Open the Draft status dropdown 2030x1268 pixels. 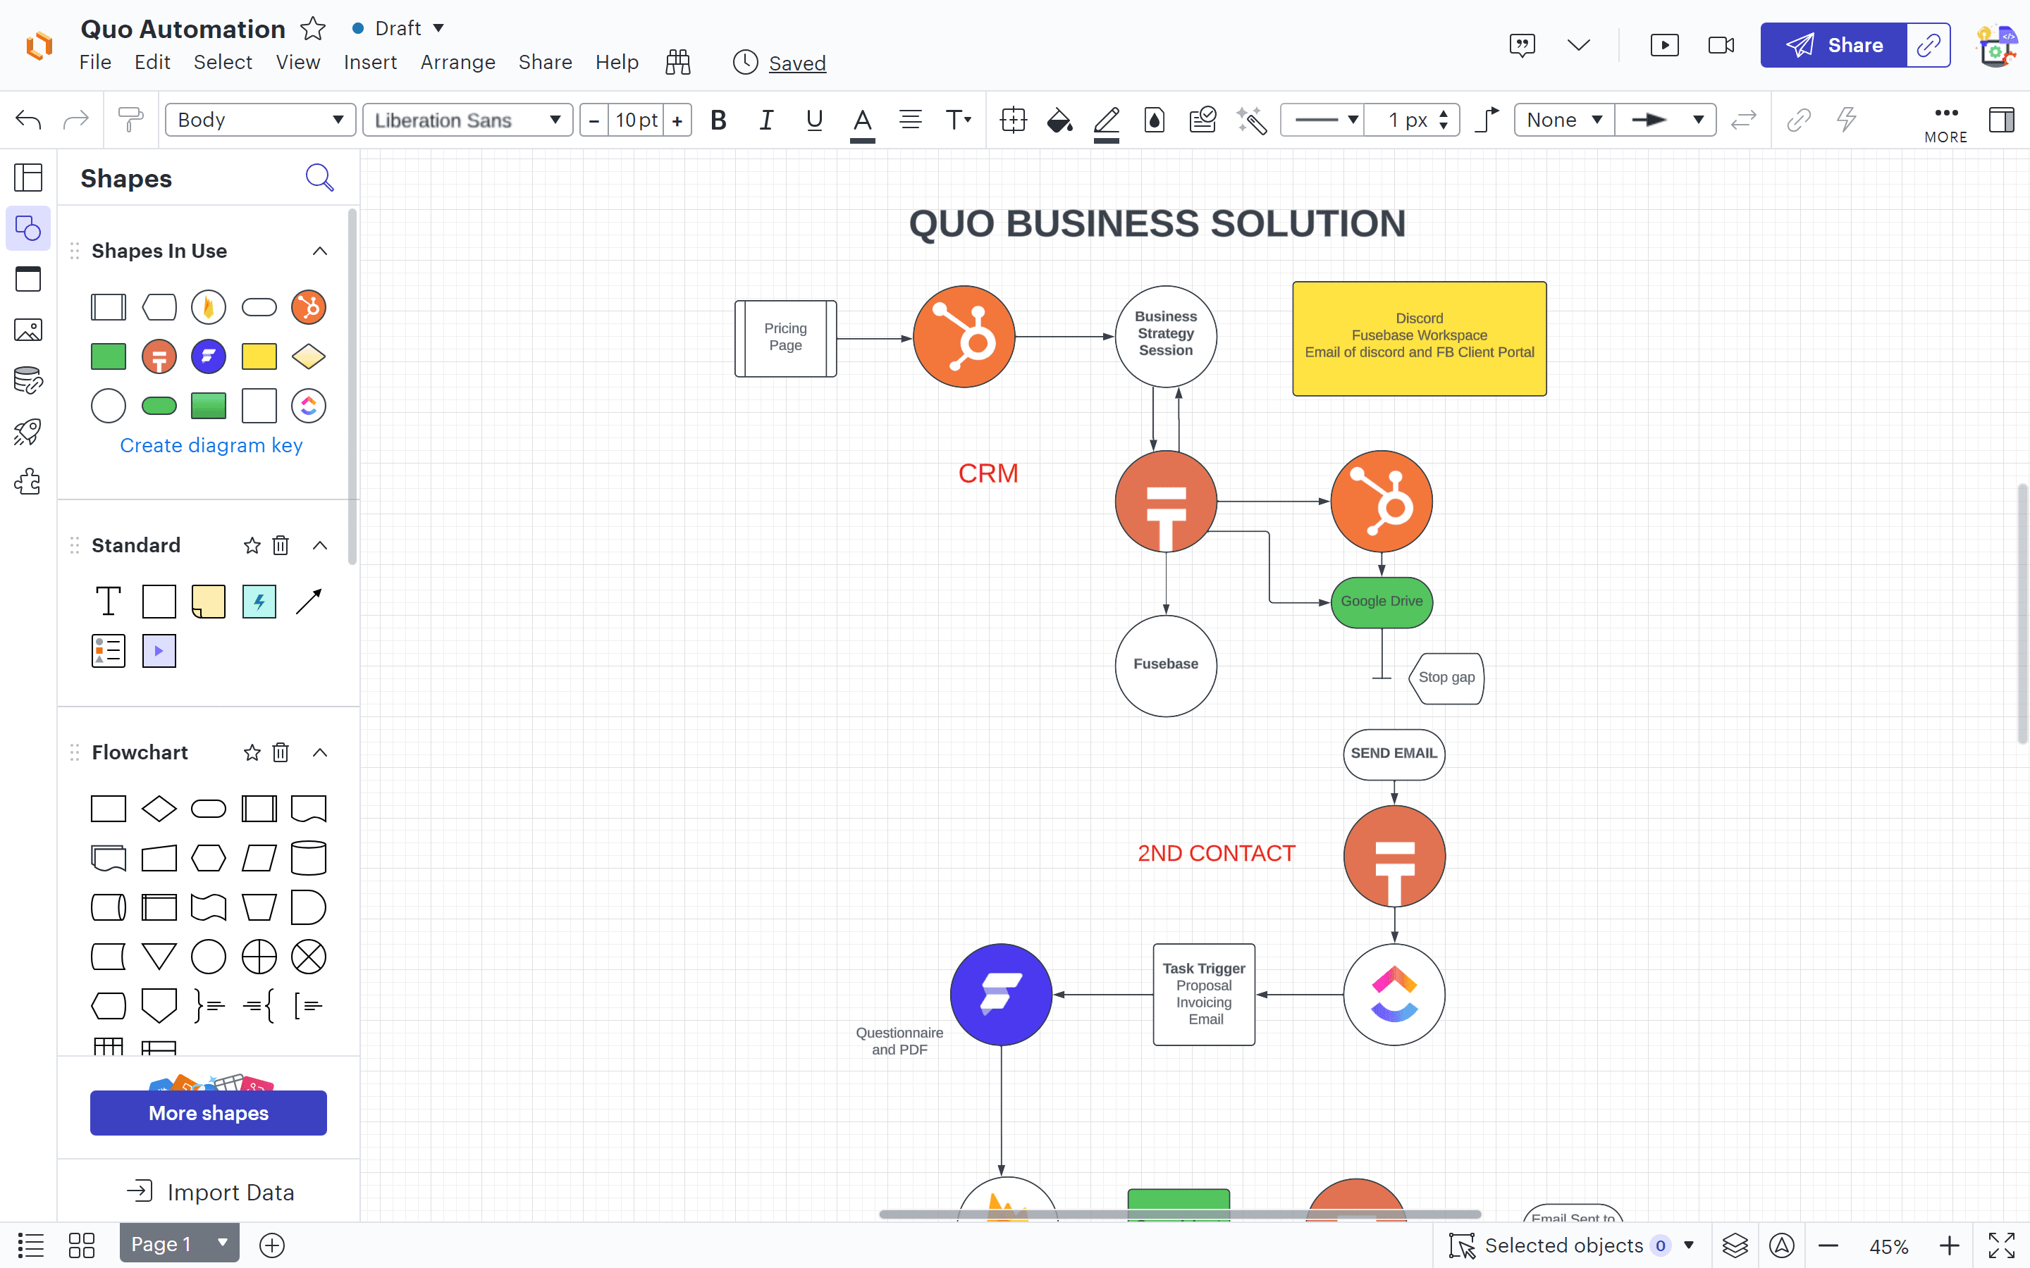tap(398, 28)
